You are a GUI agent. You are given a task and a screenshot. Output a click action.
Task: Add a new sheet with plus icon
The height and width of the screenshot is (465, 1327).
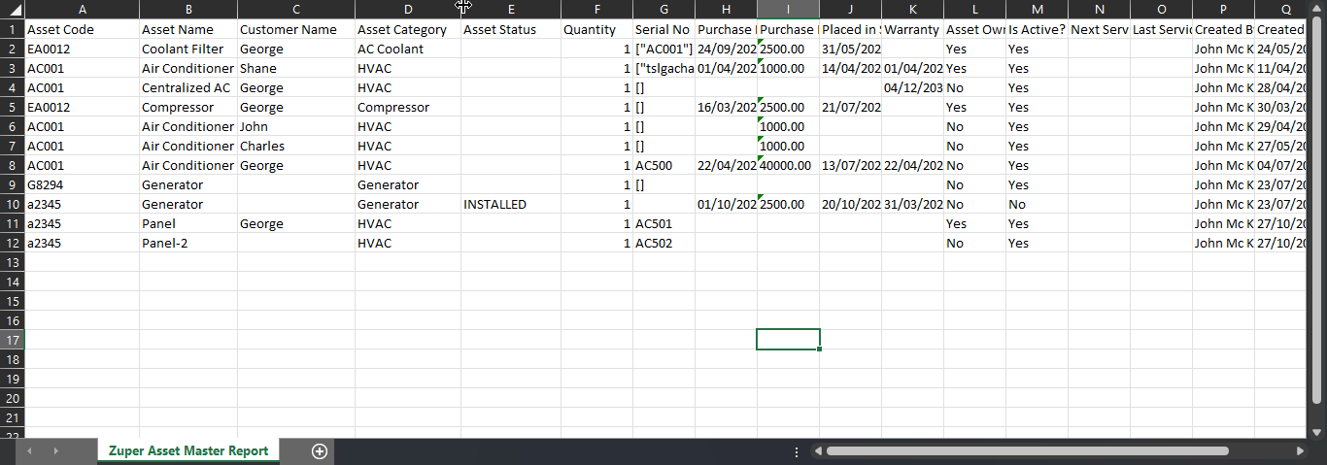[x=320, y=451]
